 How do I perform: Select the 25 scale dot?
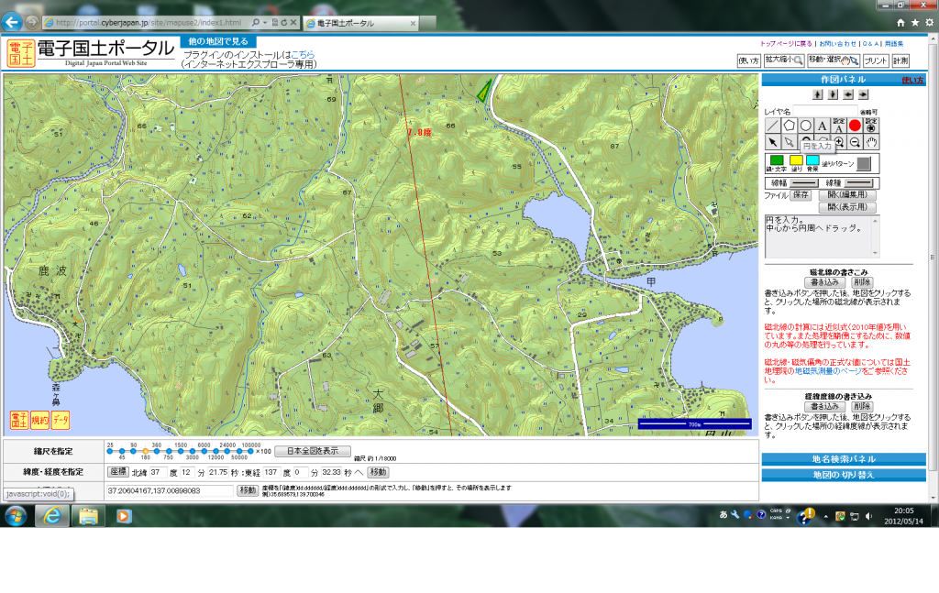110,451
